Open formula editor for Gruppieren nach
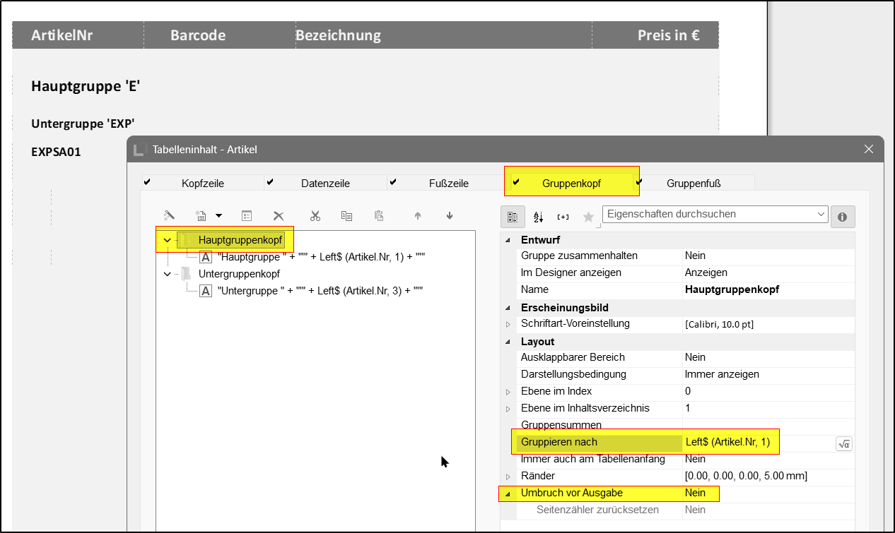The image size is (895, 533). (843, 443)
